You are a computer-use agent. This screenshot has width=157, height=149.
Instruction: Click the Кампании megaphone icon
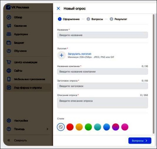(9, 26)
